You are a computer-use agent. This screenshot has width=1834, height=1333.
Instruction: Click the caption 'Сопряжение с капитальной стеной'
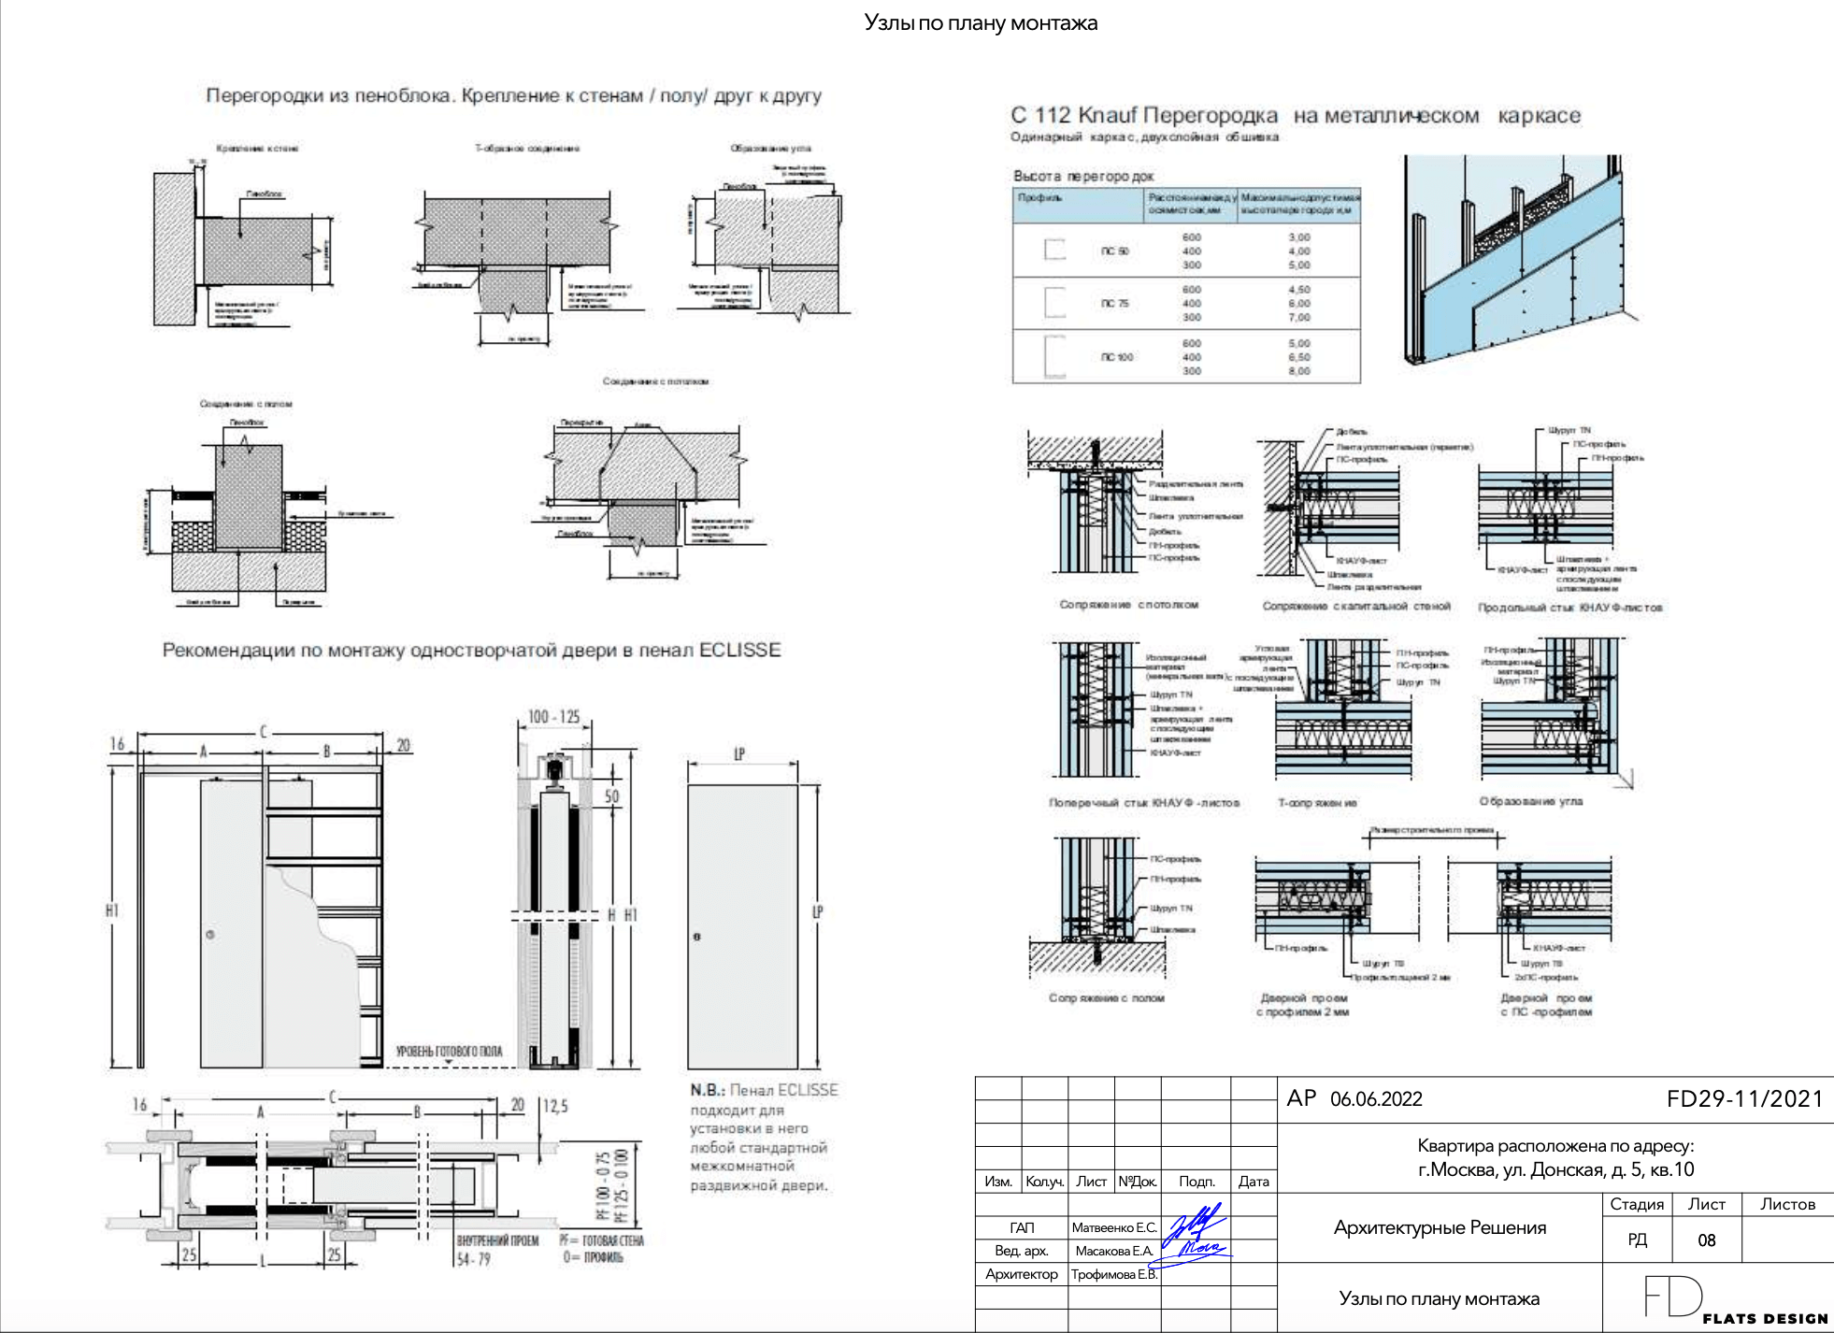tap(1356, 606)
